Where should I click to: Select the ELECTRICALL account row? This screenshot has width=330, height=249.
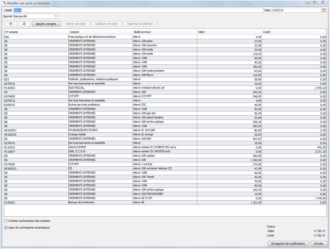click(x=77, y=88)
